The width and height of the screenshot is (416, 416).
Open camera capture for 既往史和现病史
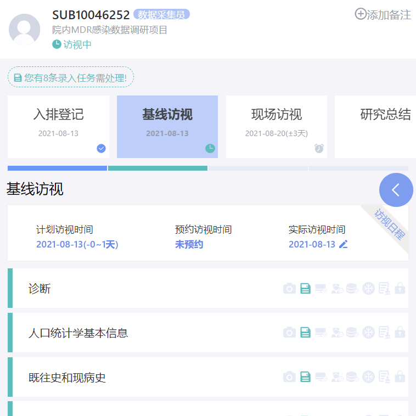[x=289, y=377]
